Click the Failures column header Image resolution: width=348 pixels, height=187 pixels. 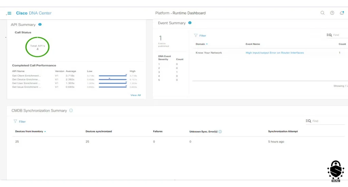pos(158,131)
